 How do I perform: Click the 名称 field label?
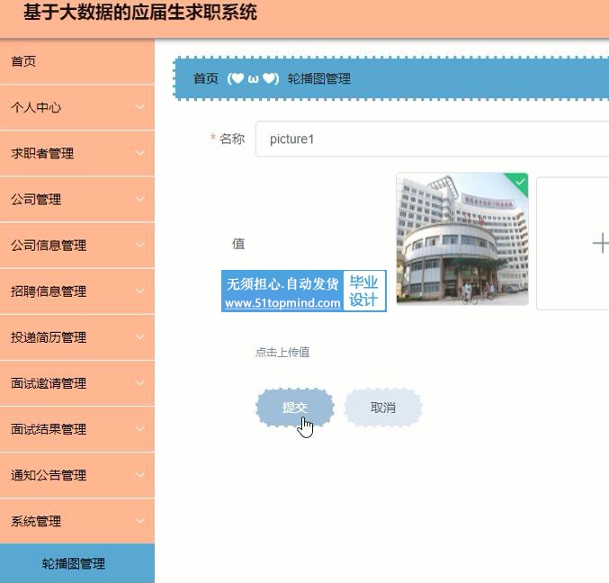tap(232, 139)
